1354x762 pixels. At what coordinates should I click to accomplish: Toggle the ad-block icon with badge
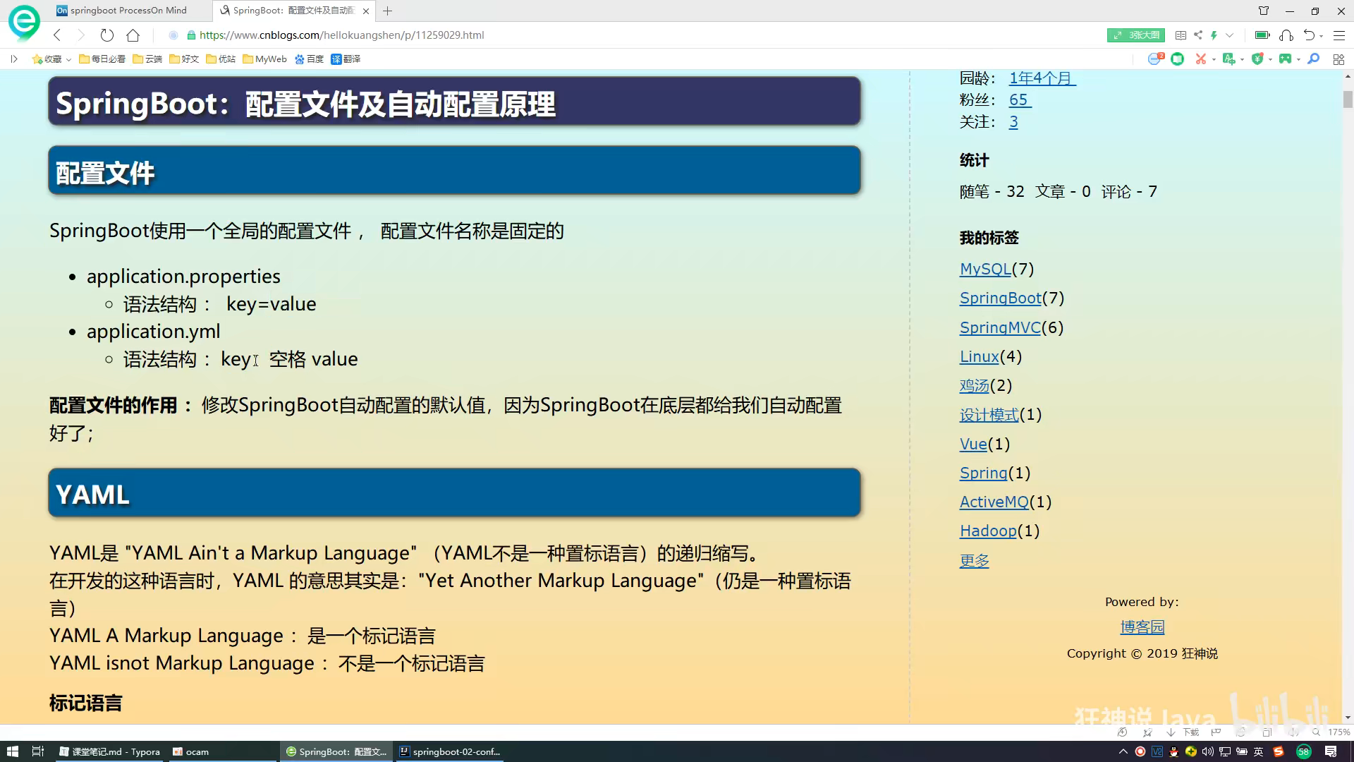coord(1154,59)
